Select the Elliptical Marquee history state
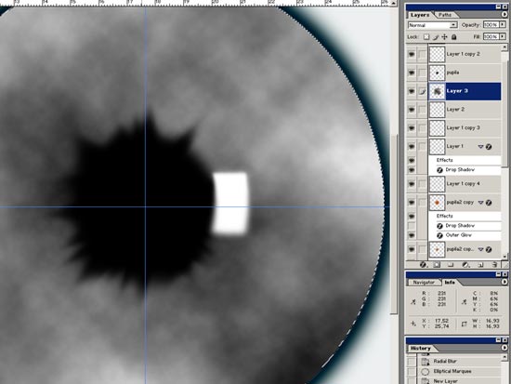 pos(452,371)
